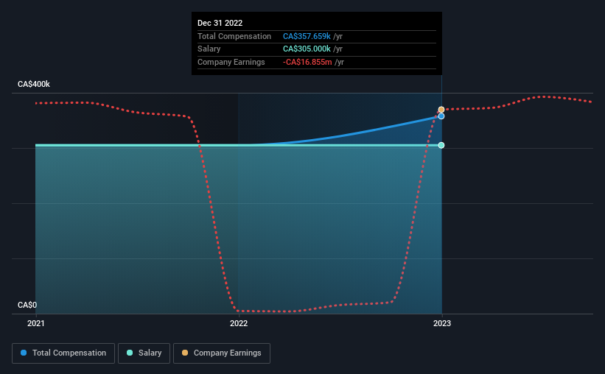
Task: Click the blue Total Compensation data point
Action: 441,116
